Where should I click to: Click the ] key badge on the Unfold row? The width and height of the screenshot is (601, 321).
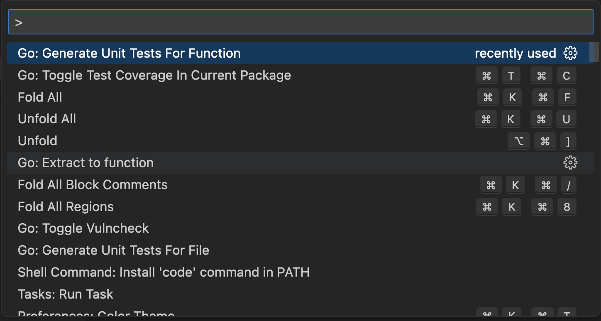(569, 141)
